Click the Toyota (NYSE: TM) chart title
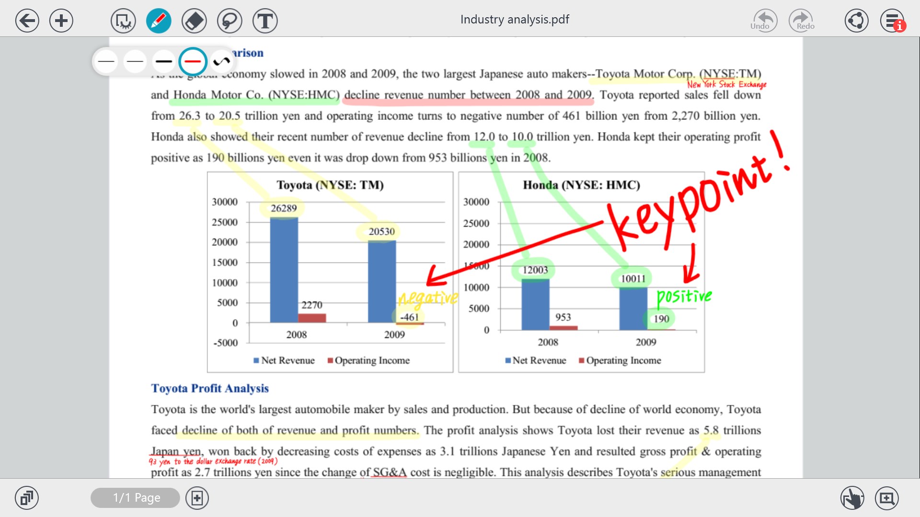The image size is (920, 517). click(x=330, y=185)
